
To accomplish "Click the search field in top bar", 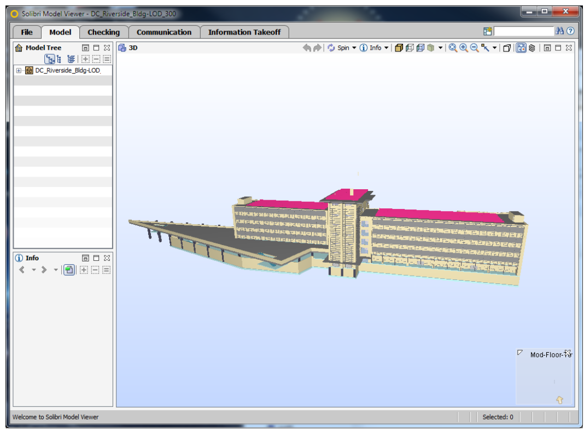I will pos(524,31).
